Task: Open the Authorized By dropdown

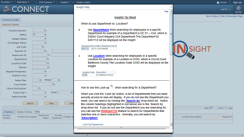Action: point(39,97)
